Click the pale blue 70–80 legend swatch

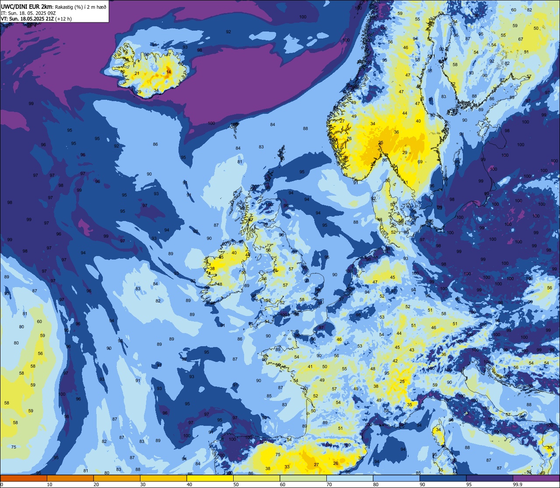(350, 478)
